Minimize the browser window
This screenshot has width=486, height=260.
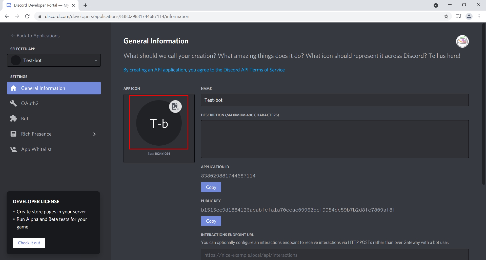(450, 5)
